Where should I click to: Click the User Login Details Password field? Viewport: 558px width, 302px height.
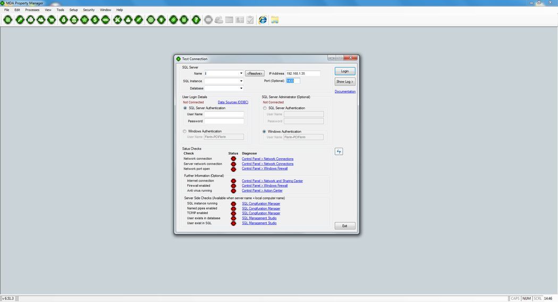tap(224, 121)
